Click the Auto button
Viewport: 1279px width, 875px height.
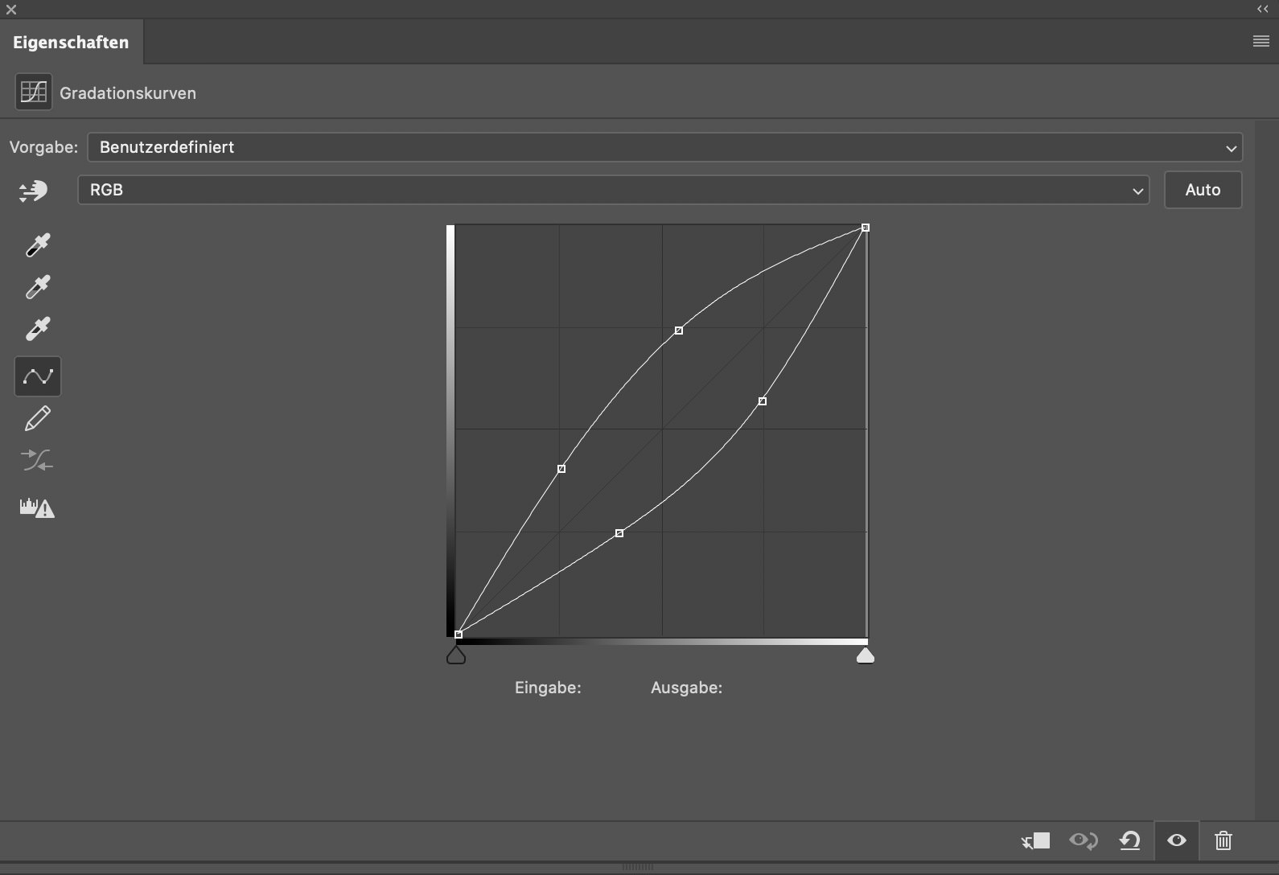click(x=1203, y=190)
